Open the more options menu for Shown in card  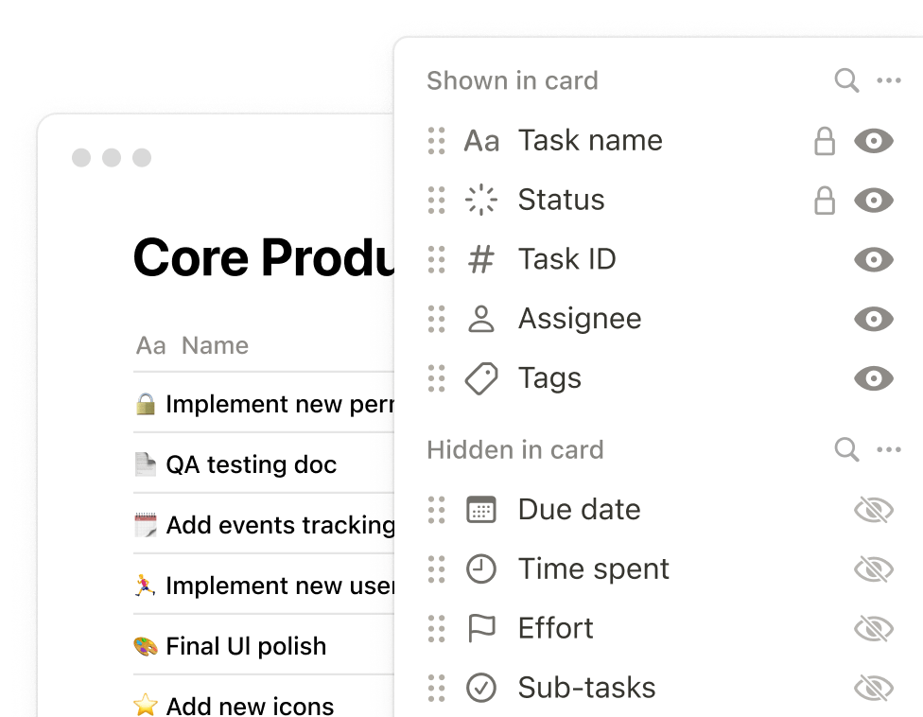pyautogui.click(x=889, y=80)
